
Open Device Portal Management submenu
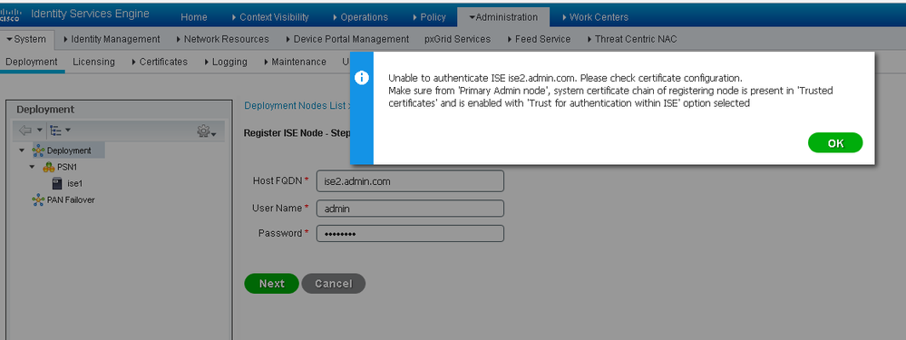[347, 39]
